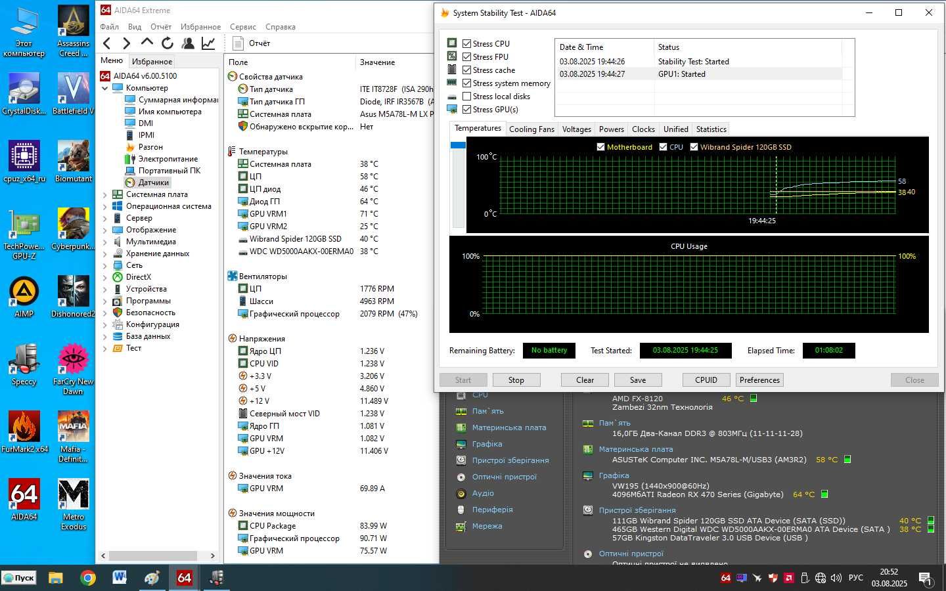Click the CPUID button
946x591 pixels.
pyautogui.click(x=706, y=380)
